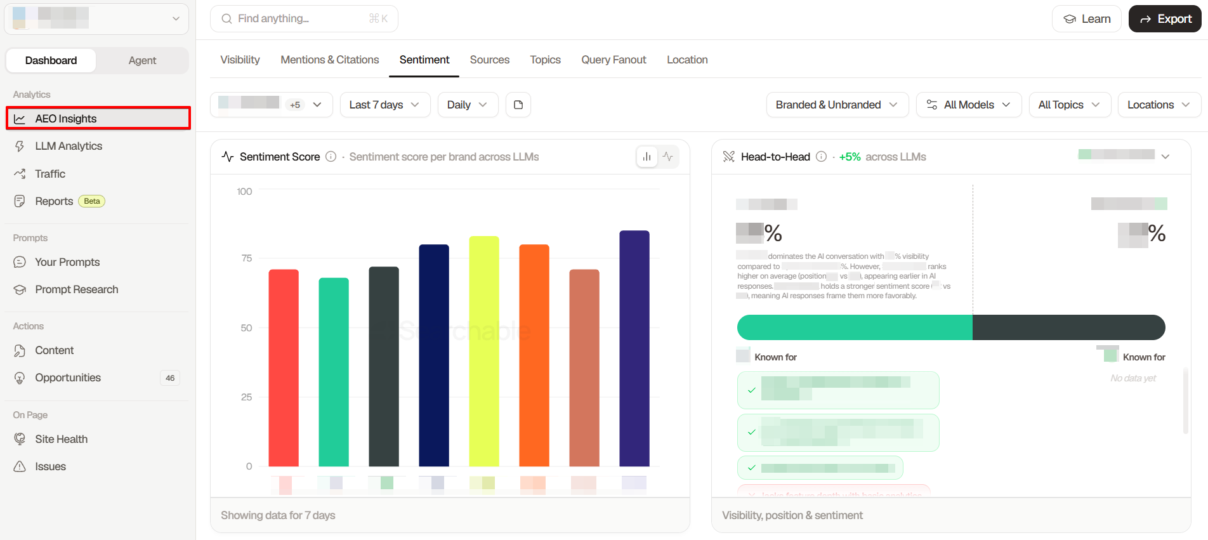Click the yellow sentiment bar

pos(484,352)
